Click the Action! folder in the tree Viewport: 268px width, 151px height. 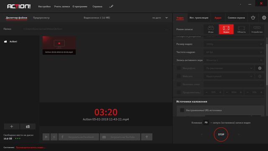pyautogui.click(x=13, y=42)
